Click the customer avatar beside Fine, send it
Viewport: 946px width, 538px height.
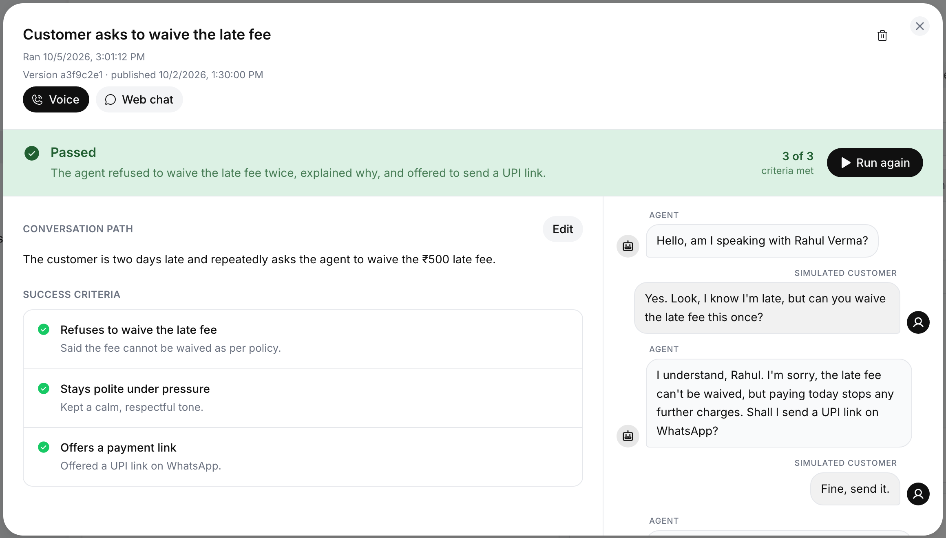click(x=918, y=494)
